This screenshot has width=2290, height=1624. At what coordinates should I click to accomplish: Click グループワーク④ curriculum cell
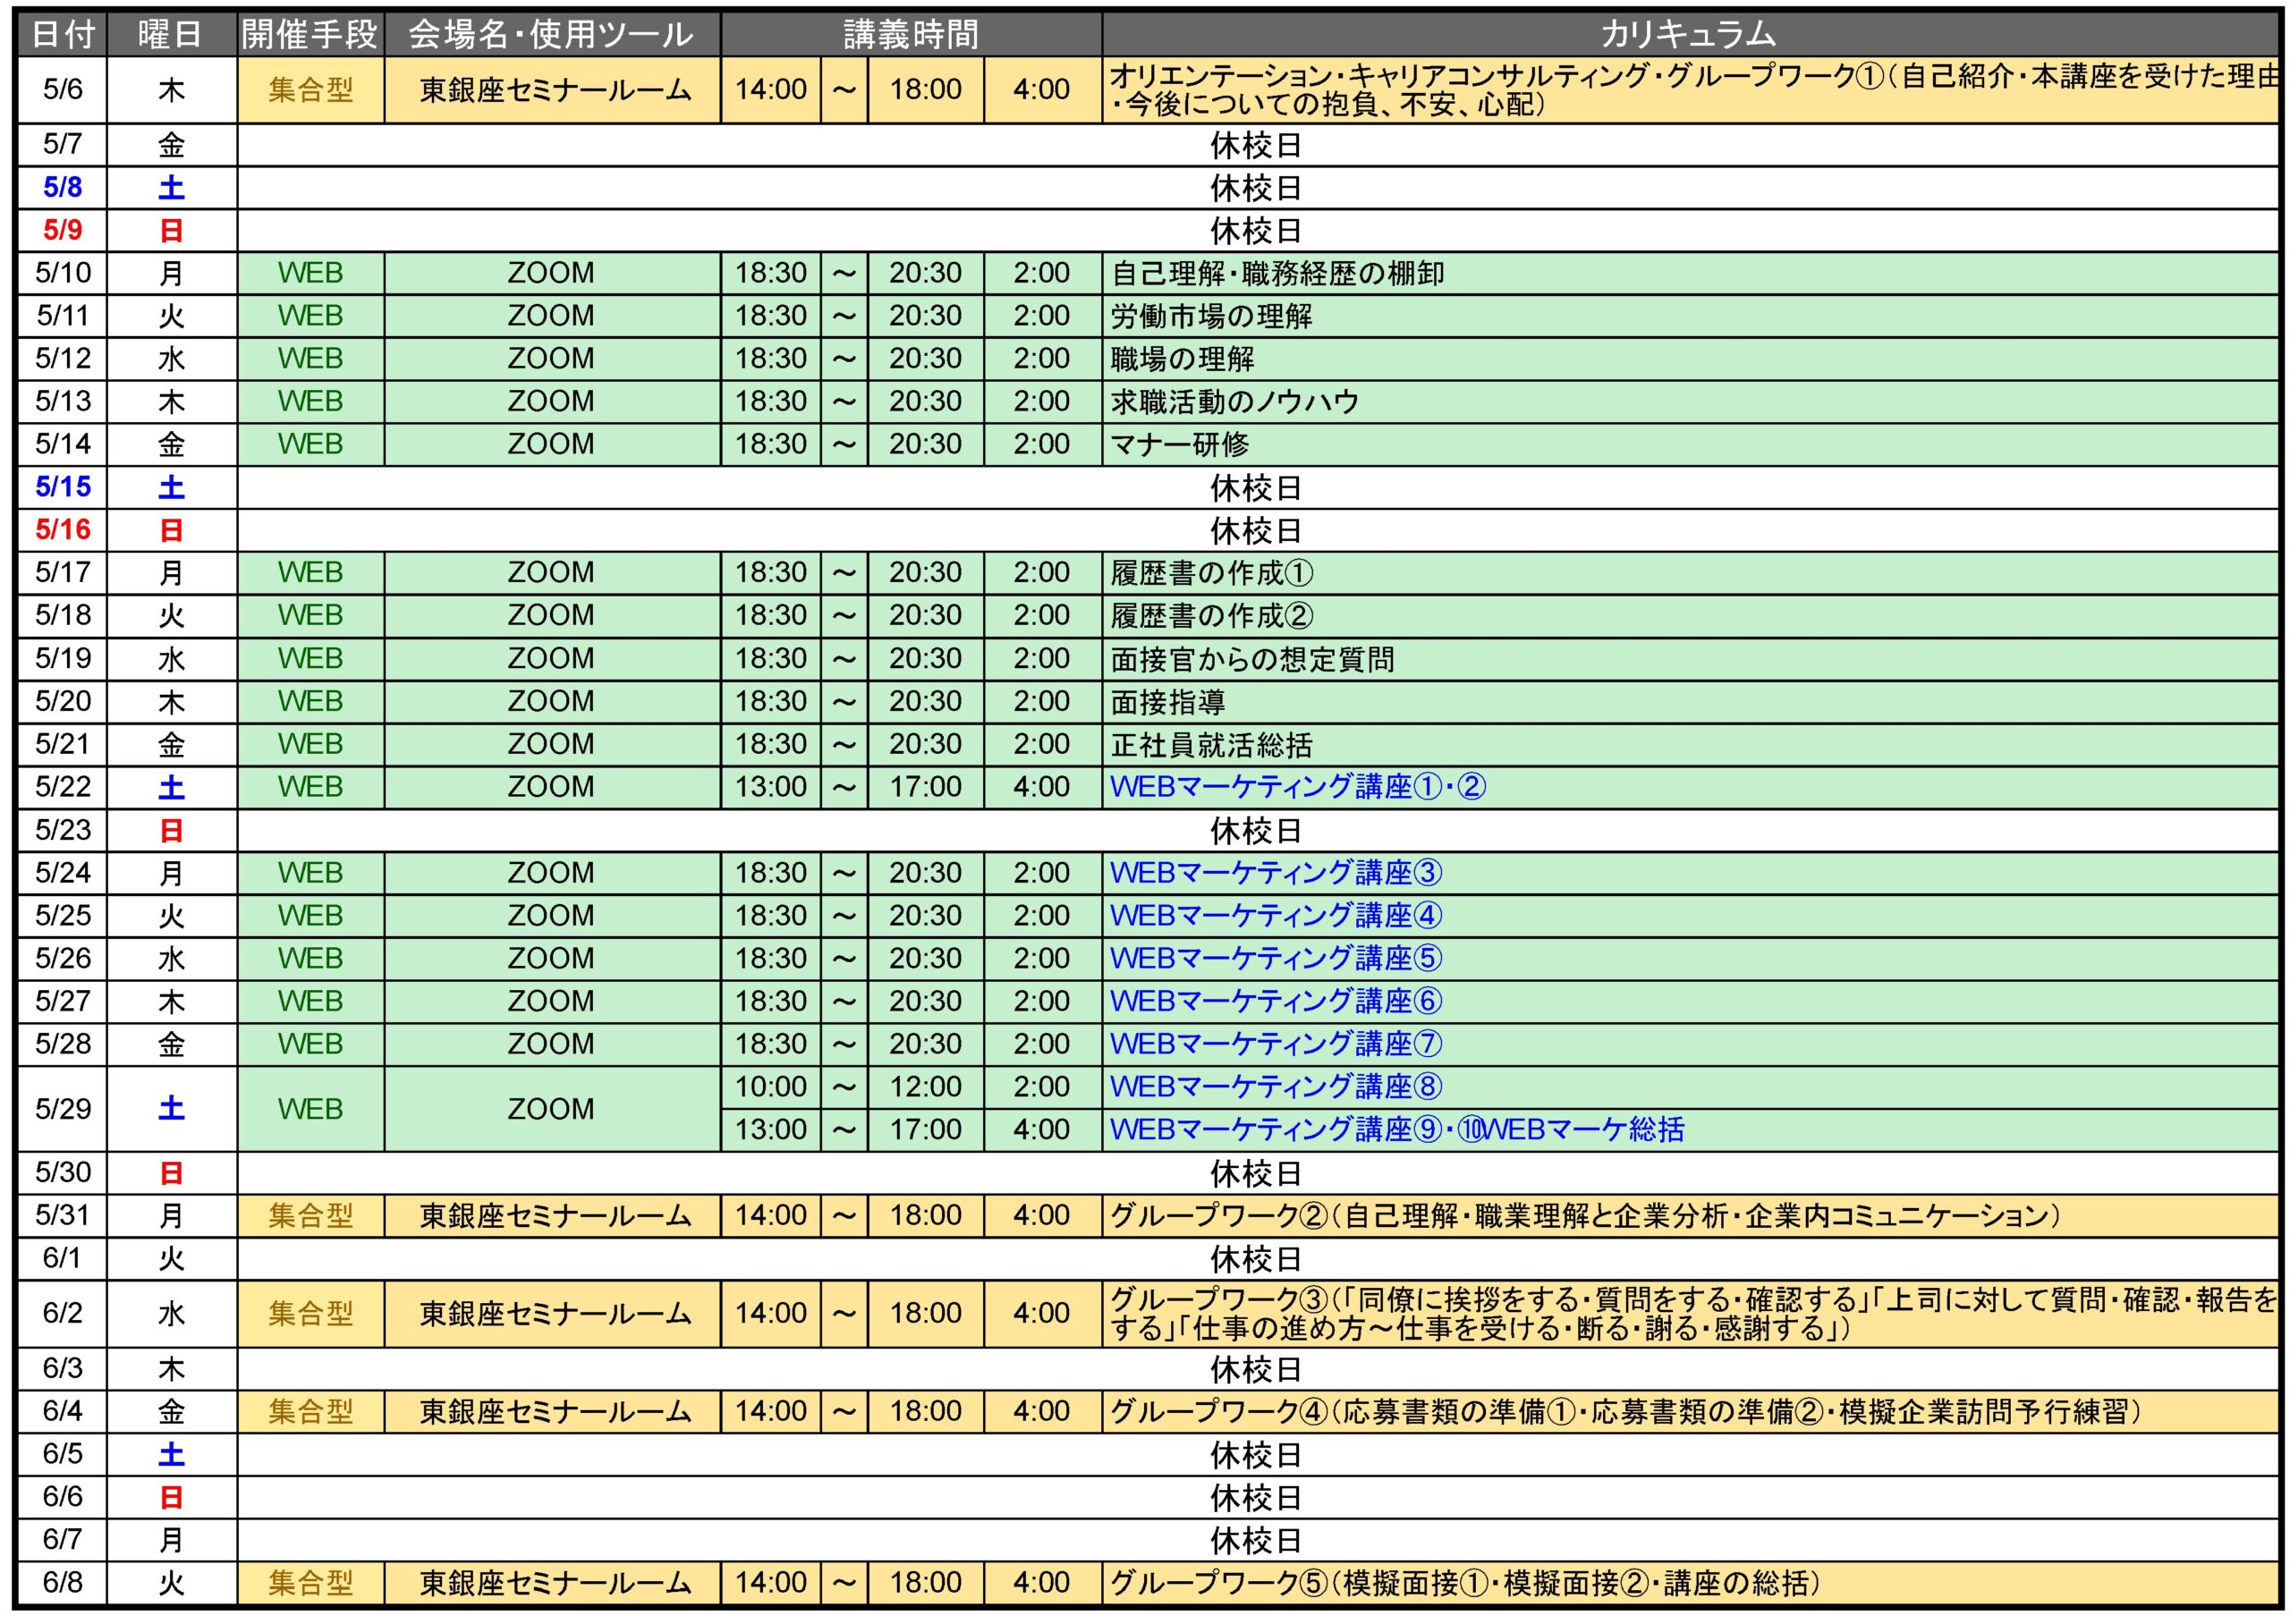[x=1690, y=1412]
